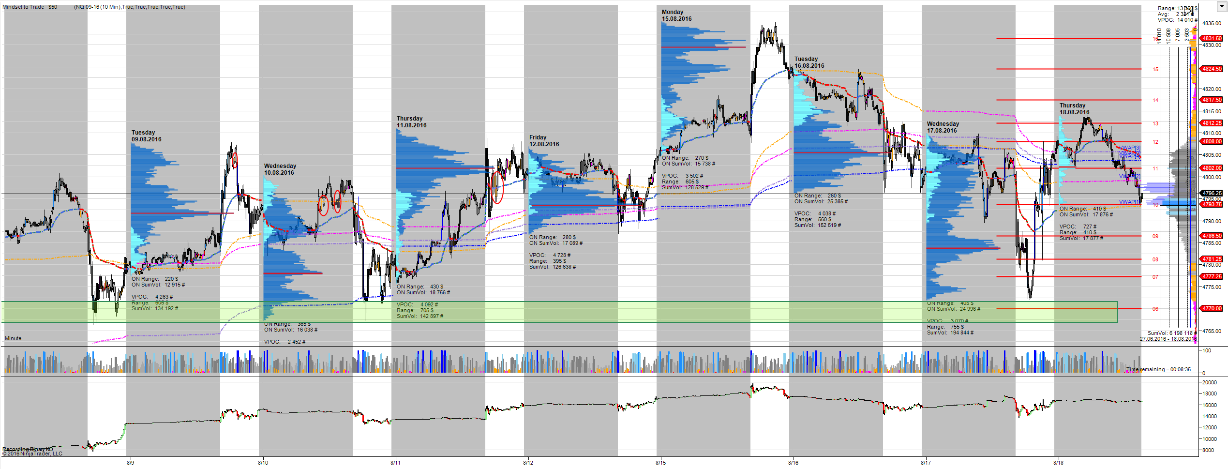Viewport: 1228px width, 469px height.
Task: Click the Minute label at chart bottom left
Action: pyautogui.click(x=13, y=338)
